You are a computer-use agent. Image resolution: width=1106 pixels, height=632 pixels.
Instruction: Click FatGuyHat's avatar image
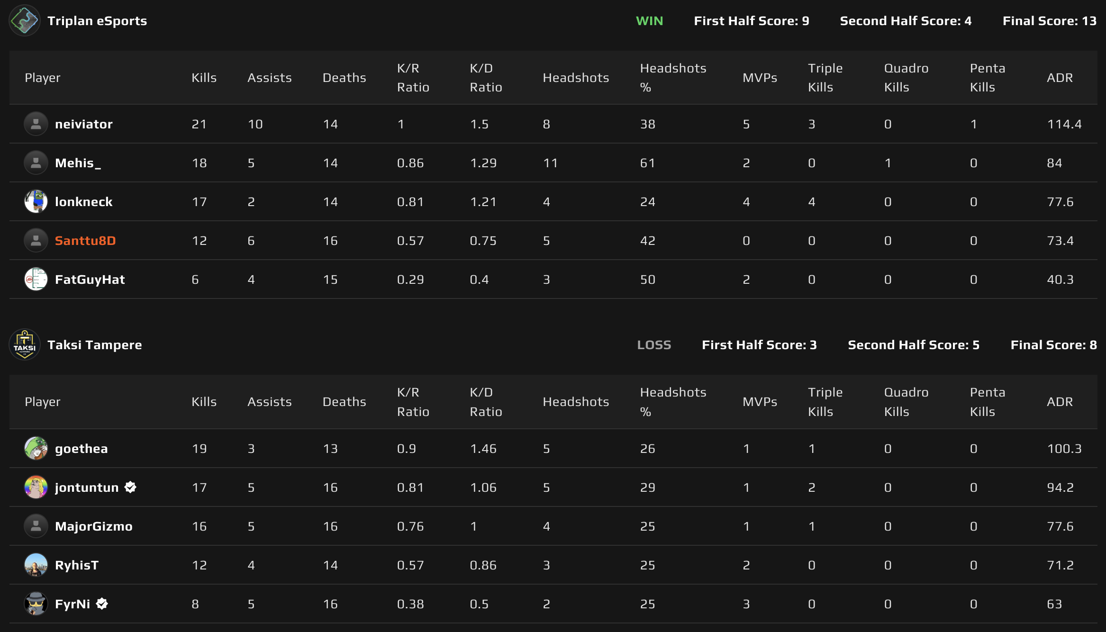pos(36,279)
